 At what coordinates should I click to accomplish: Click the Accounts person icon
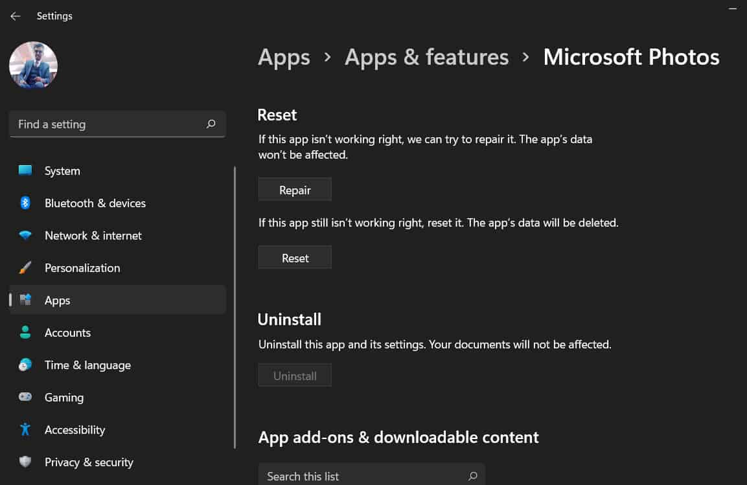[25, 333]
